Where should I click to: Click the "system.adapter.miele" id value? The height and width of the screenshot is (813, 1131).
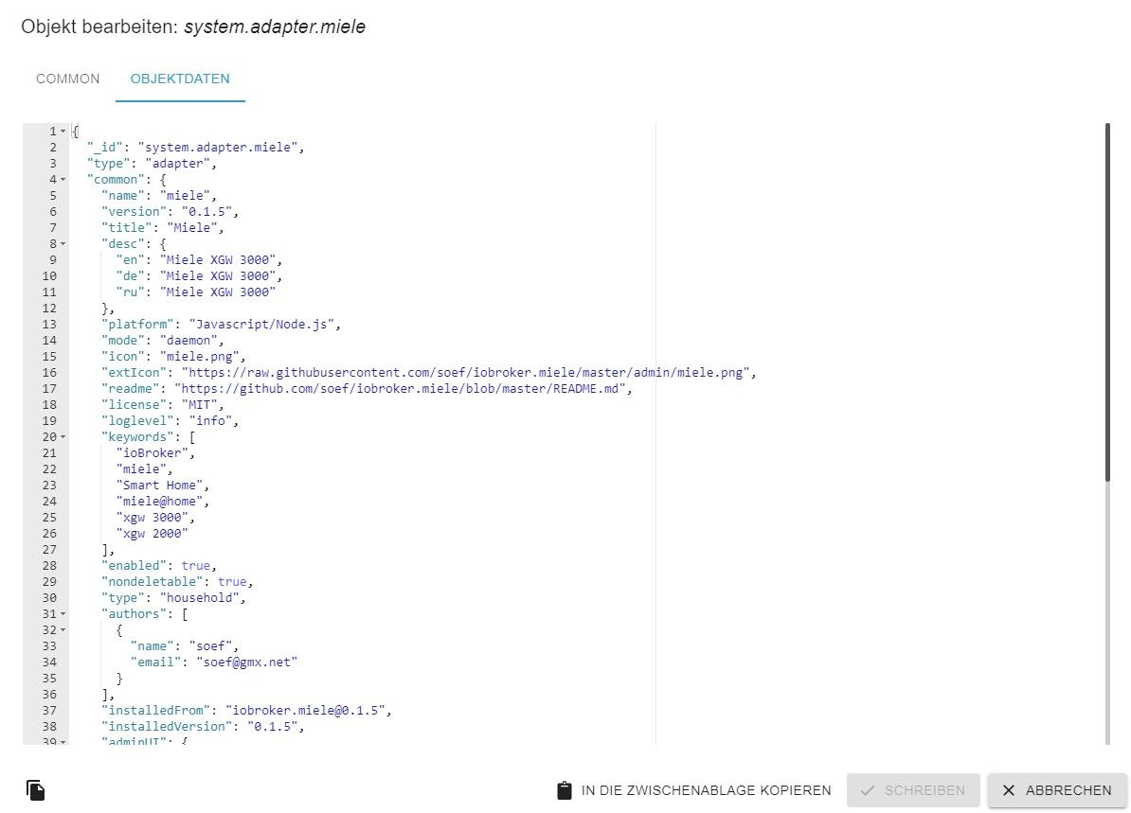[x=217, y=147]
